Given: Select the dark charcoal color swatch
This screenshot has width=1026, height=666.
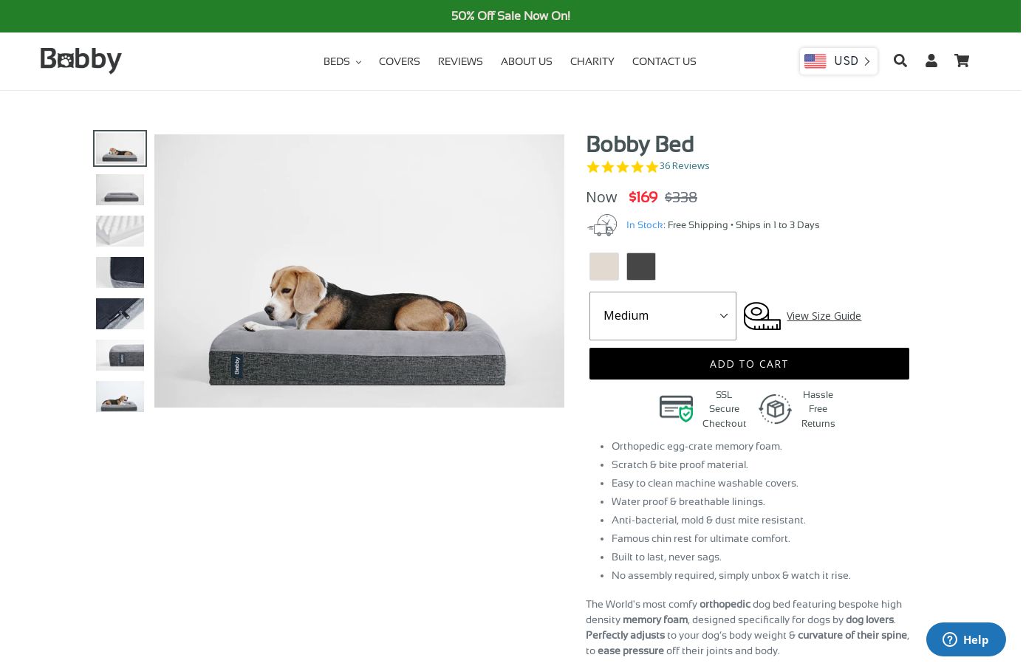Looking at the screenshot, I should [x=641, y=267].
